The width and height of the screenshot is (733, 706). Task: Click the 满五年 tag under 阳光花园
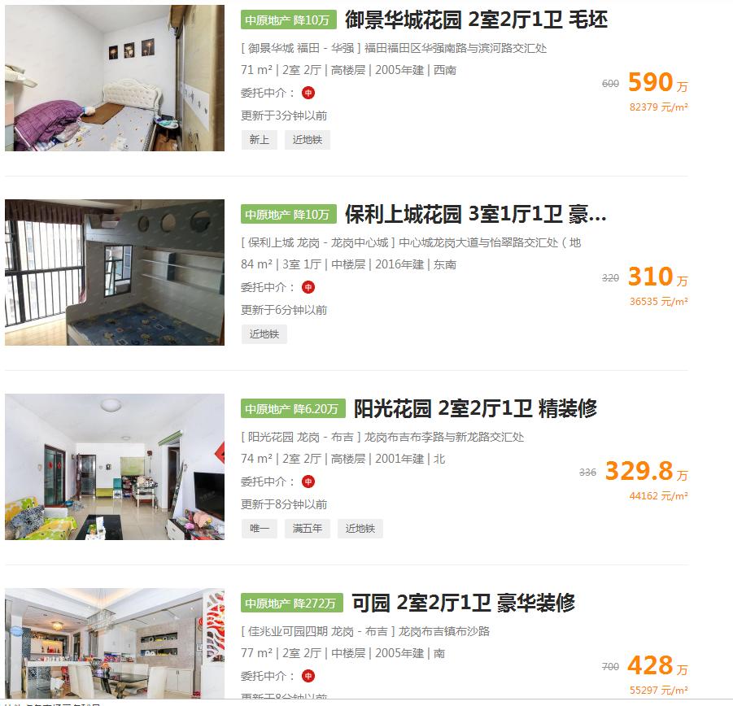308,529
